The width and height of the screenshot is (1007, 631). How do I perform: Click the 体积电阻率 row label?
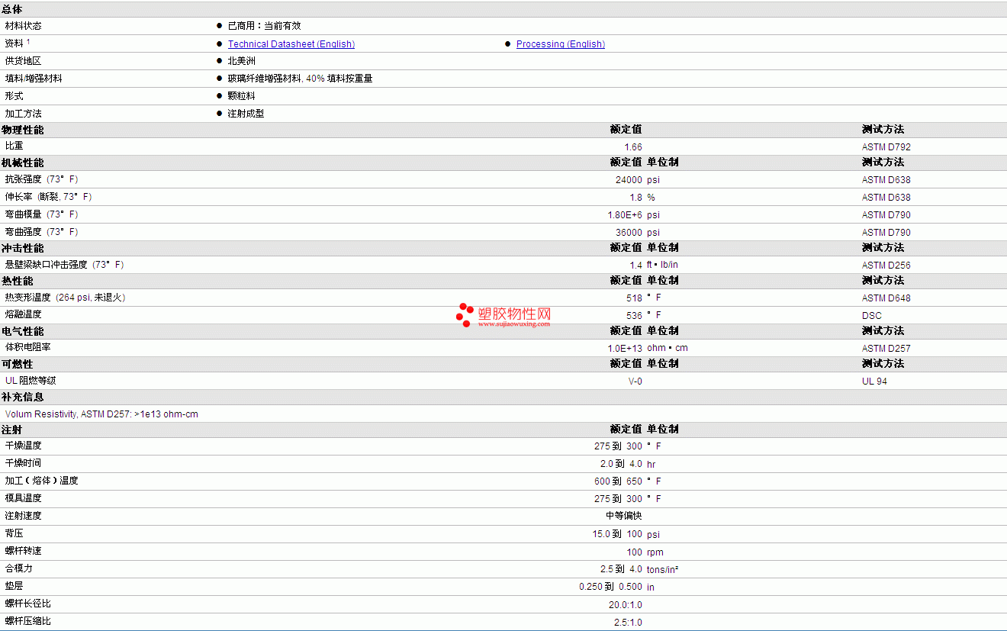[x=27, y=347]
